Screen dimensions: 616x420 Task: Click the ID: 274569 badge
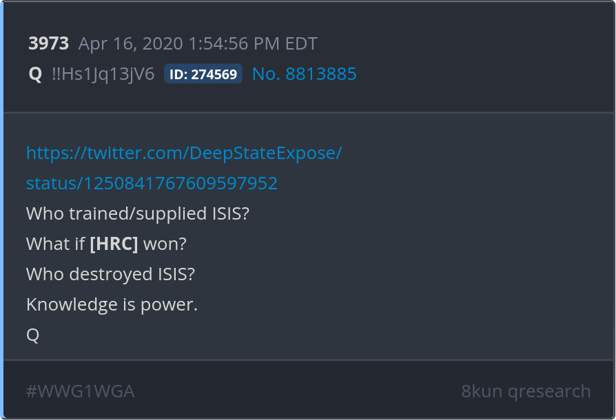click(x=203, y=74)
